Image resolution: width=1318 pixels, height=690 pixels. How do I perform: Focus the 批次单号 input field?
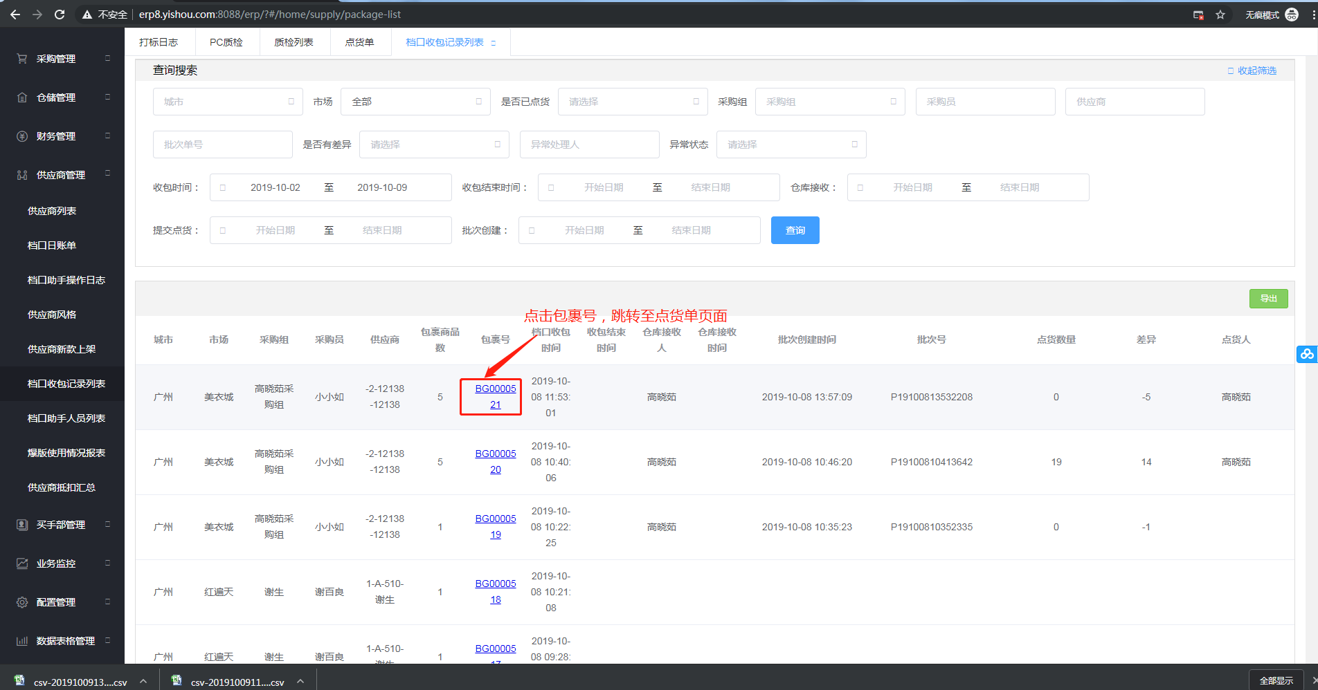(x=223, y=144)
